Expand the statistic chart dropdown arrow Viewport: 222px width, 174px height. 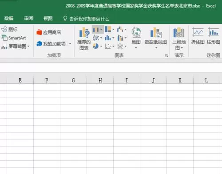[x=113, y=38]
